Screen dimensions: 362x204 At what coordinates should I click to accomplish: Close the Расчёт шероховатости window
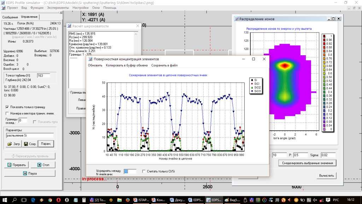pos(138,26)
